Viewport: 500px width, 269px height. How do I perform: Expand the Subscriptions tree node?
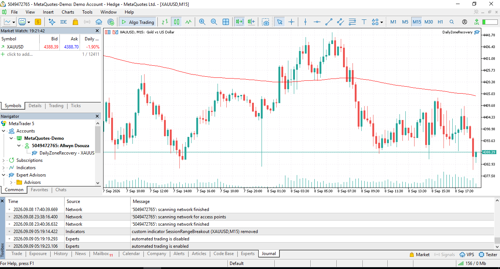4,160
